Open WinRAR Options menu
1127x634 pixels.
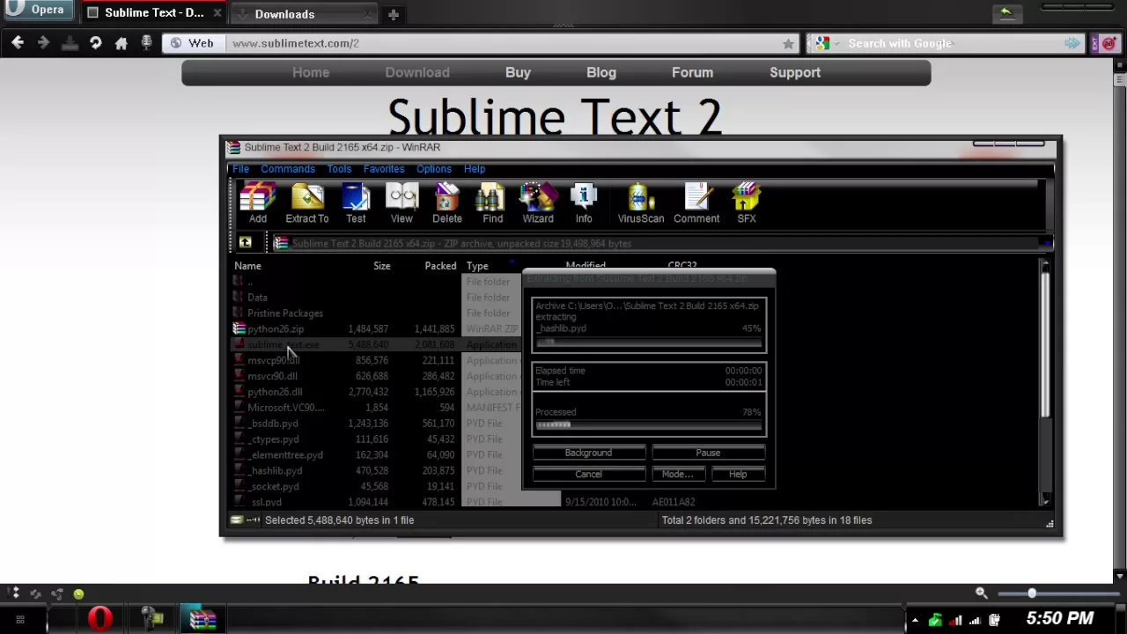[x=434, y=169]
